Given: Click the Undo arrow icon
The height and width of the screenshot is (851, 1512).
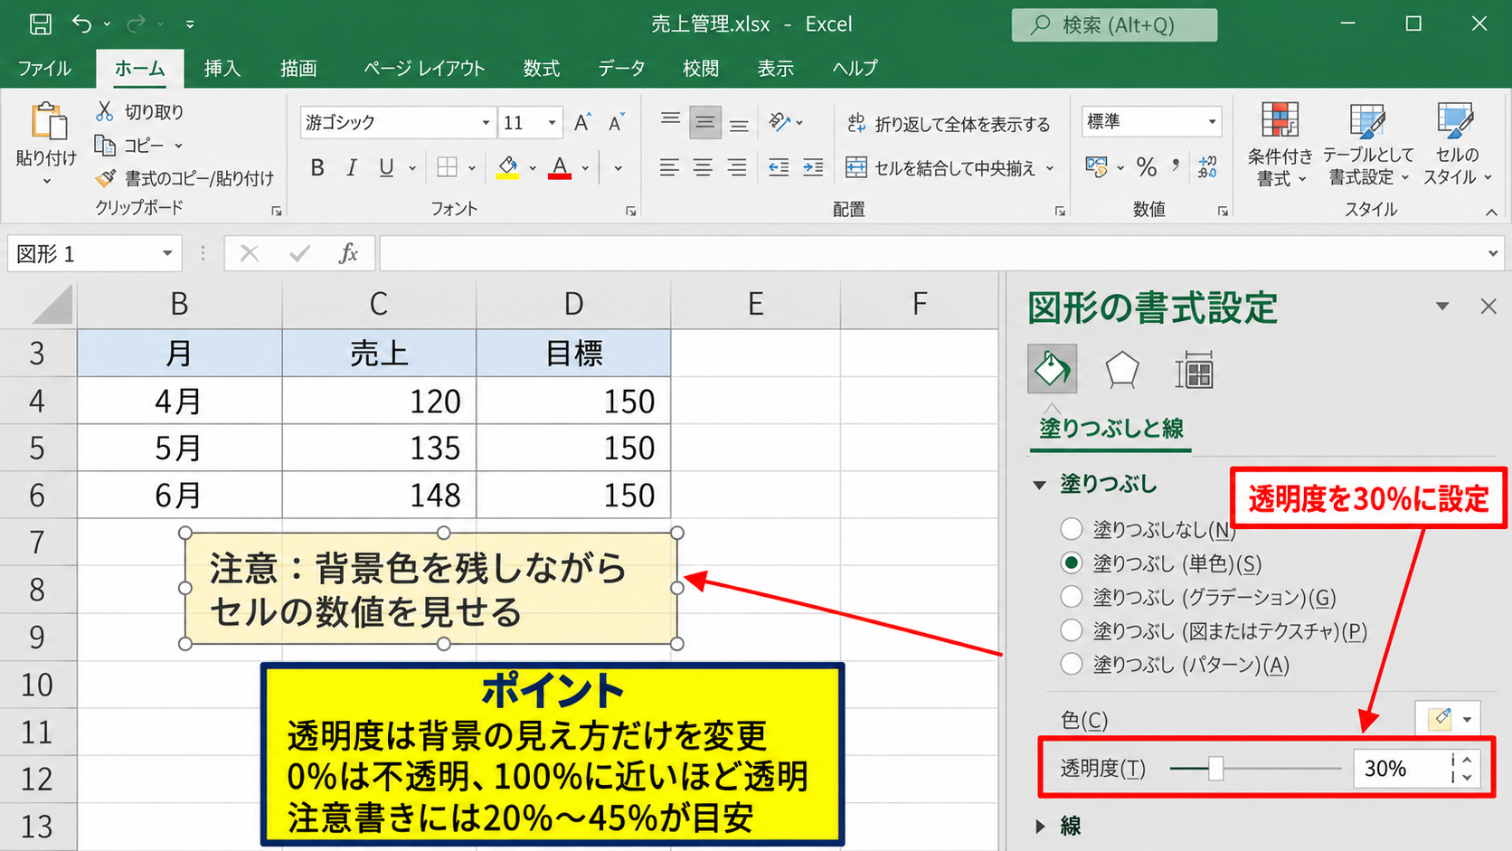Looking at the screenshot, I should pyautogui.click(x=81, y=24).
